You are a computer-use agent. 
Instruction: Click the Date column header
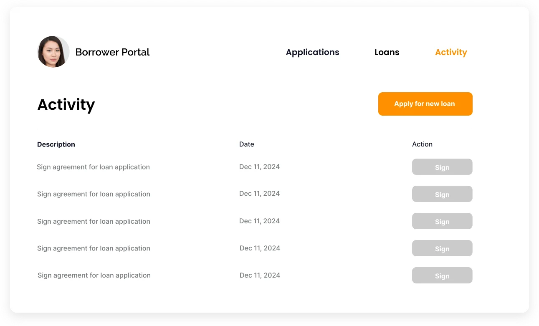[246, 144]
